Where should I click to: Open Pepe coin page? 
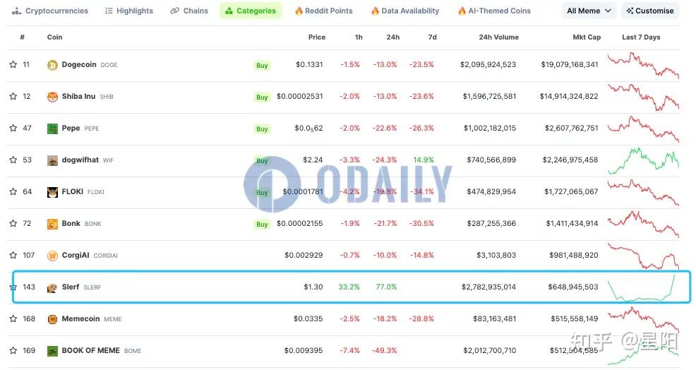click(71, 129)
